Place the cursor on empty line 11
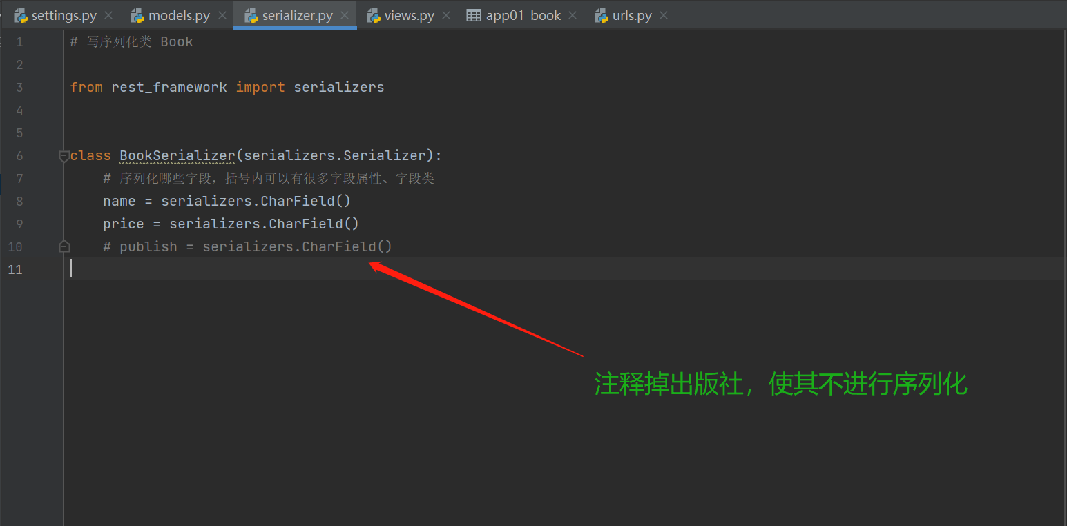The width and height of the screenshot is (1067, 526). pos(566,269)
